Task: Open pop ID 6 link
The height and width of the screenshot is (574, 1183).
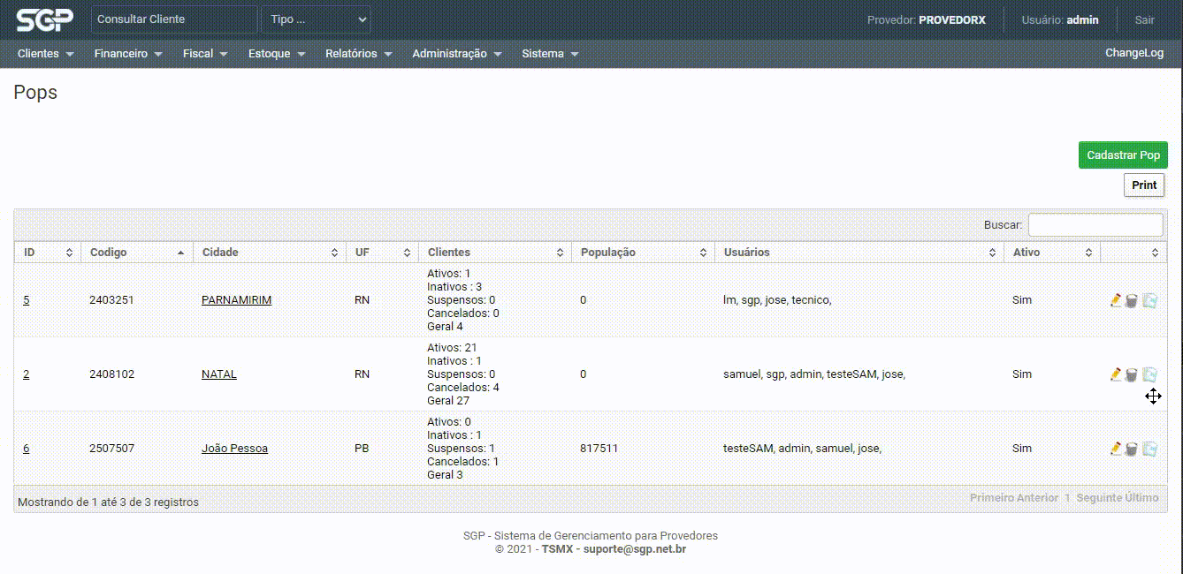Action: click(26, 449)
